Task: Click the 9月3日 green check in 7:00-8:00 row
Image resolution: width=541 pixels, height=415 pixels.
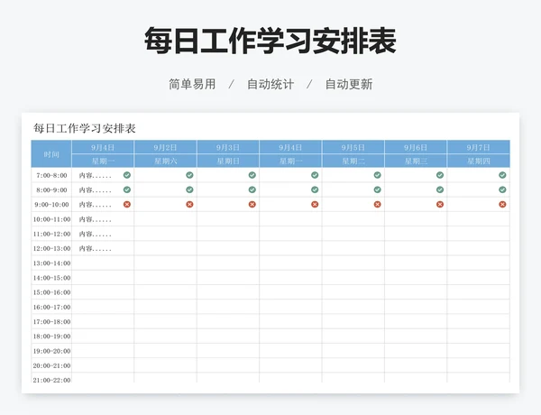Action: point(252,175)
